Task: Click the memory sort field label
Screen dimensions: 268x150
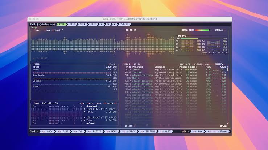Action: pyautogui.click(x=219, y=64)
